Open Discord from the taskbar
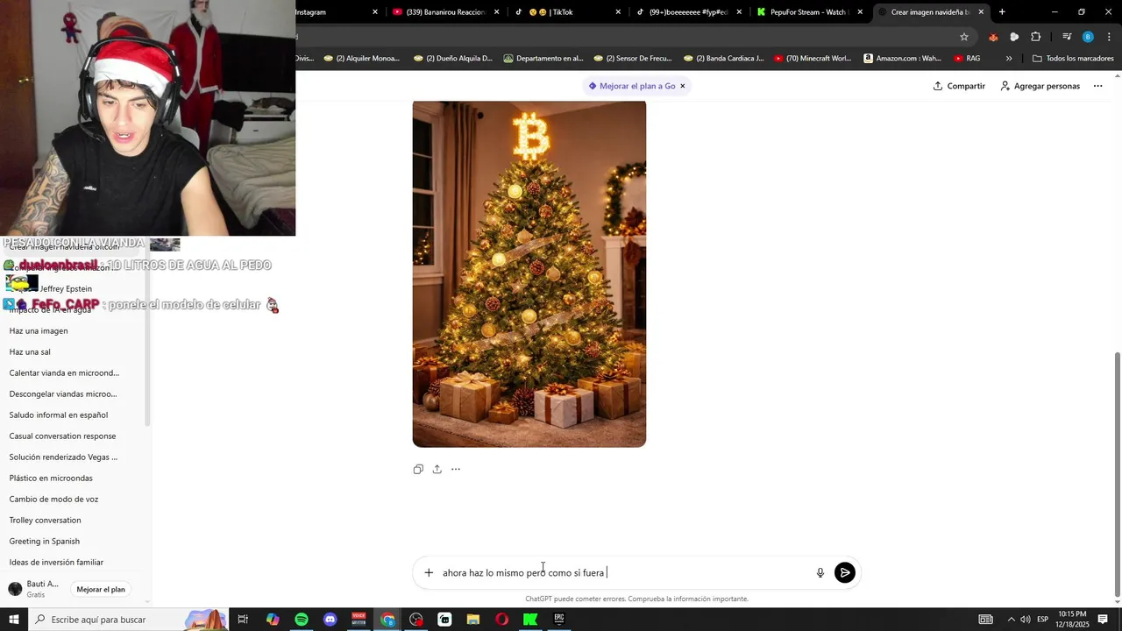 point(330,620)
